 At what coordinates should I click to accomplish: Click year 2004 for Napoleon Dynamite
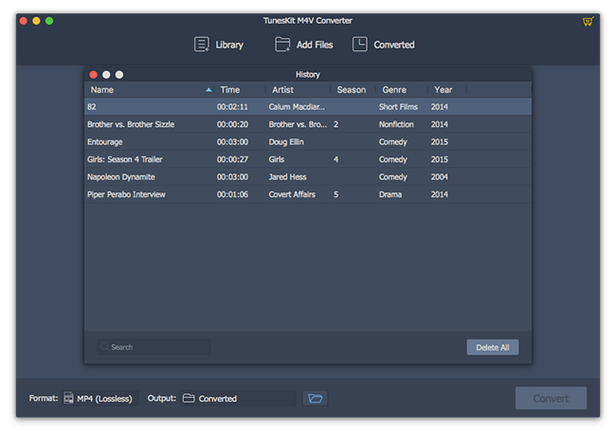click(439, 177)
